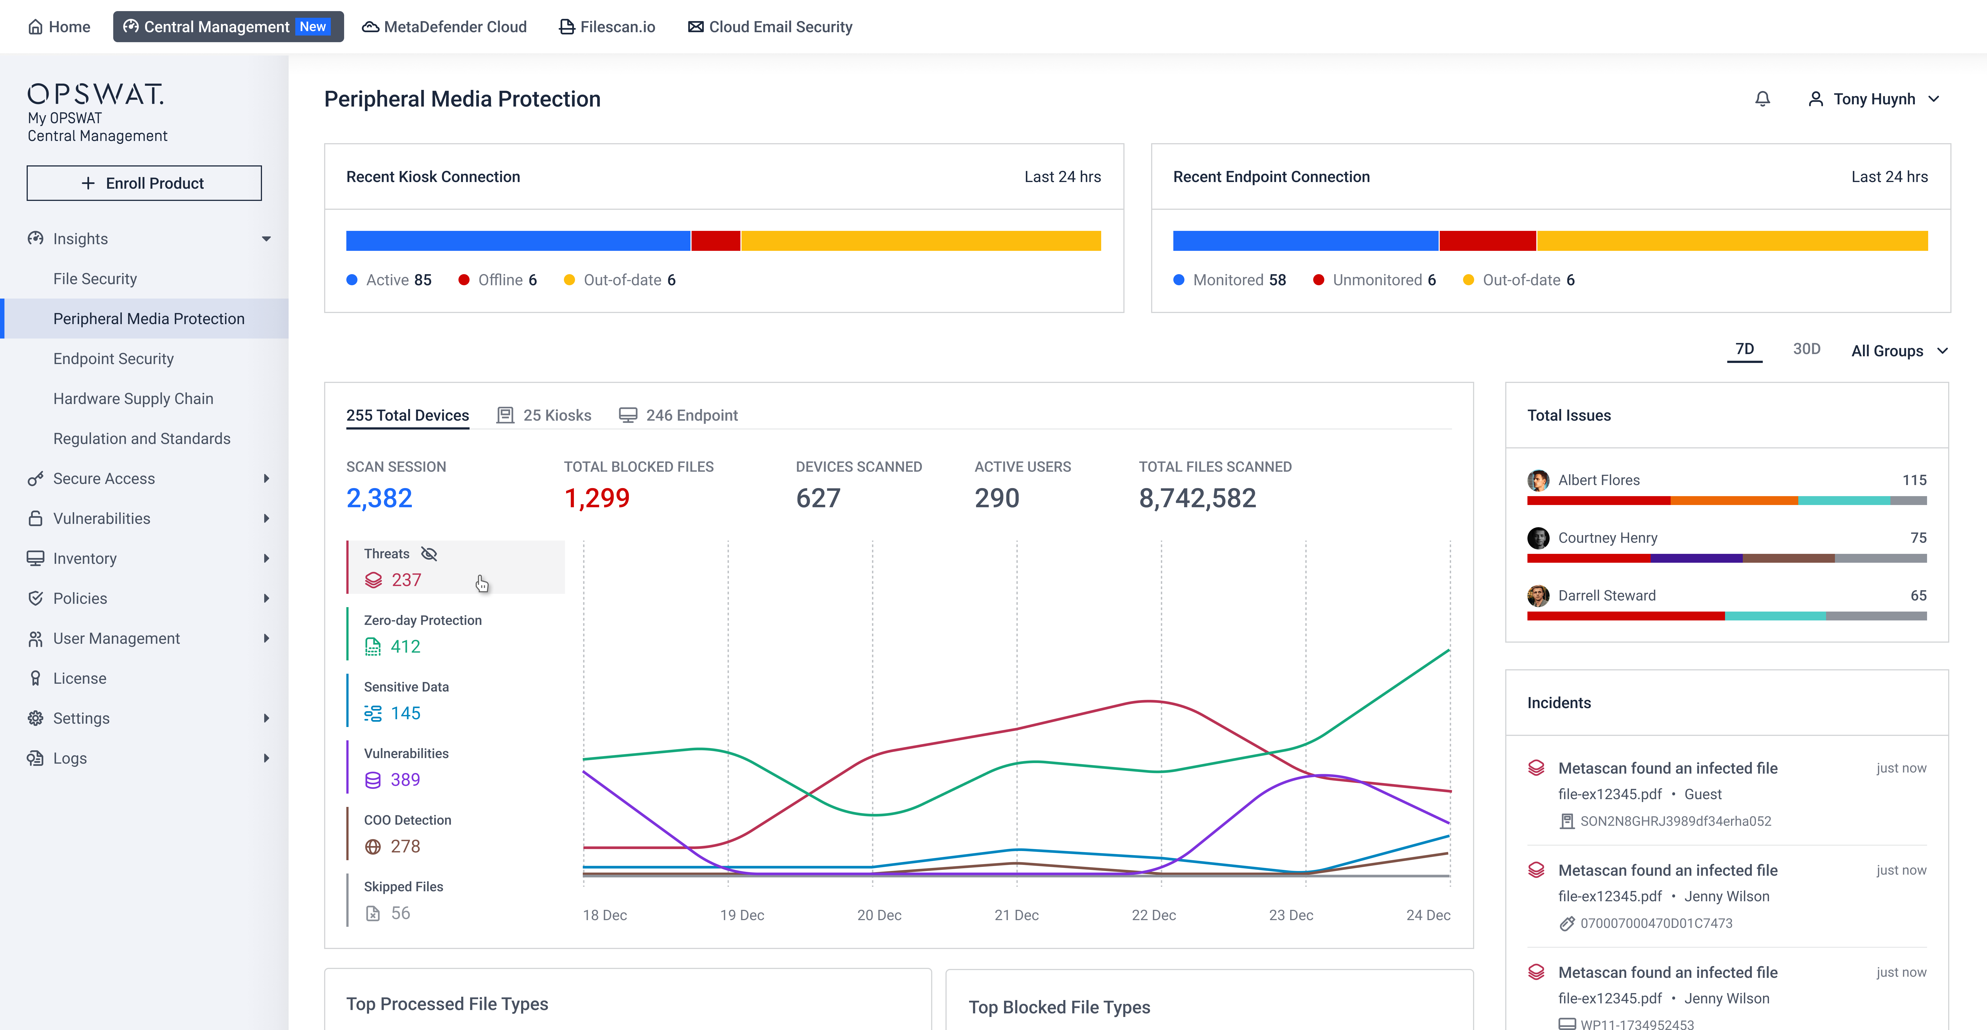1987x1030 pixels.
Task: Click the License badge icon
Action: [36, 678]
